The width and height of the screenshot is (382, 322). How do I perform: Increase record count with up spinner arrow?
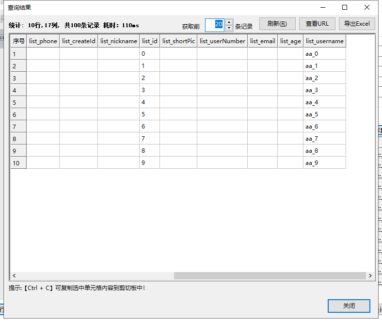pyautogui.click(x=229, y=22)
